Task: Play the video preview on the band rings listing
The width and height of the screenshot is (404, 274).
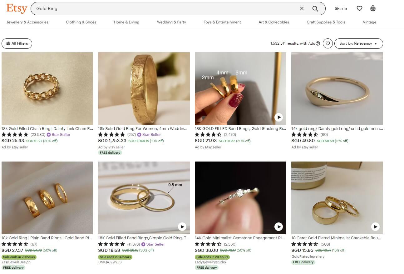Action: point(279,117)
